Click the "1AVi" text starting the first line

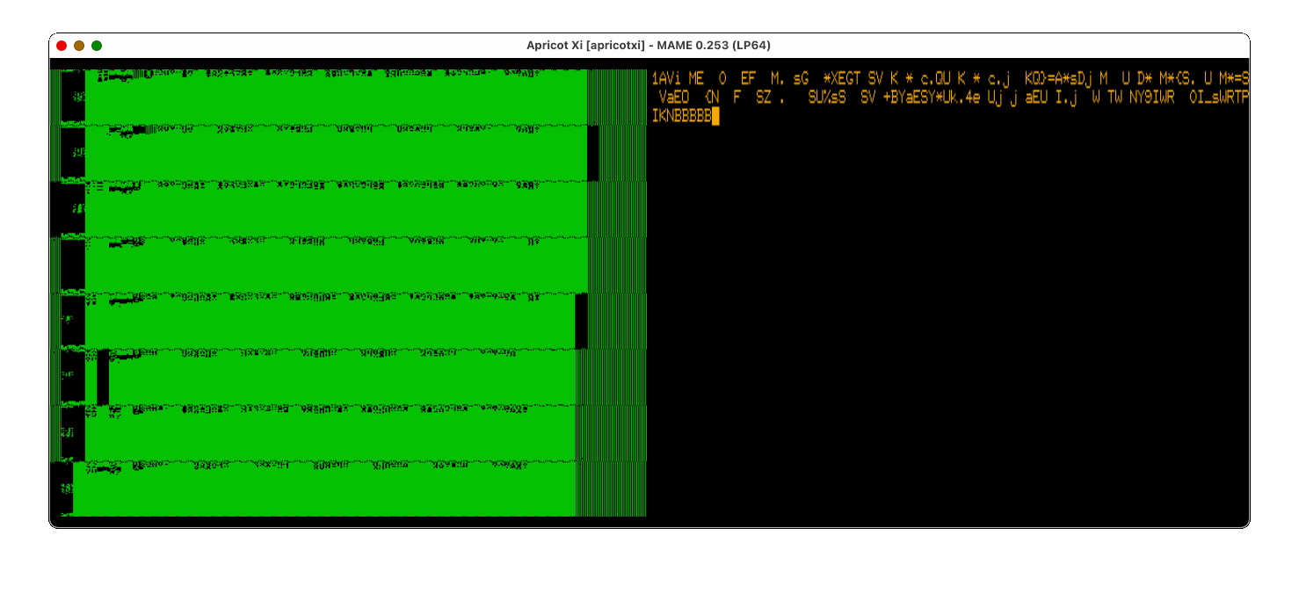tap(666, 79)
